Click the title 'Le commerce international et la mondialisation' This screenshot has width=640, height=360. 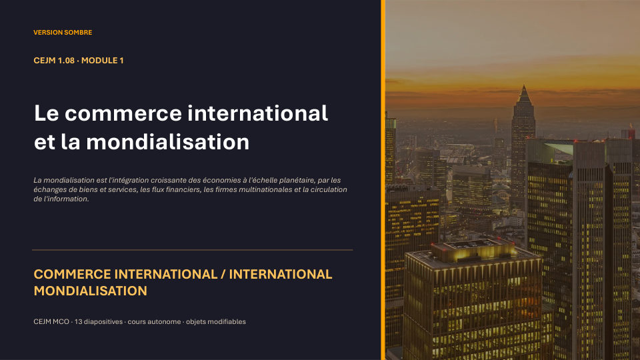[x=181, y=127]
